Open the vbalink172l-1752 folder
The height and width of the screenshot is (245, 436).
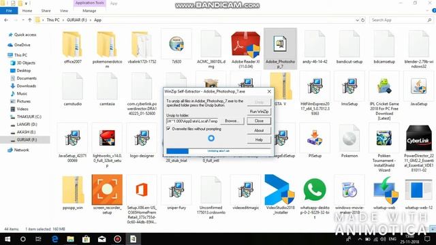[x=142, y=48]
